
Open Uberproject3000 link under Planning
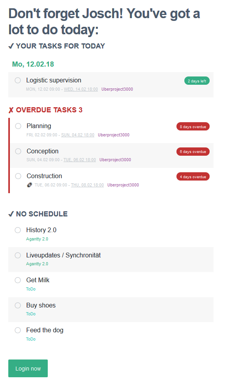114,135
